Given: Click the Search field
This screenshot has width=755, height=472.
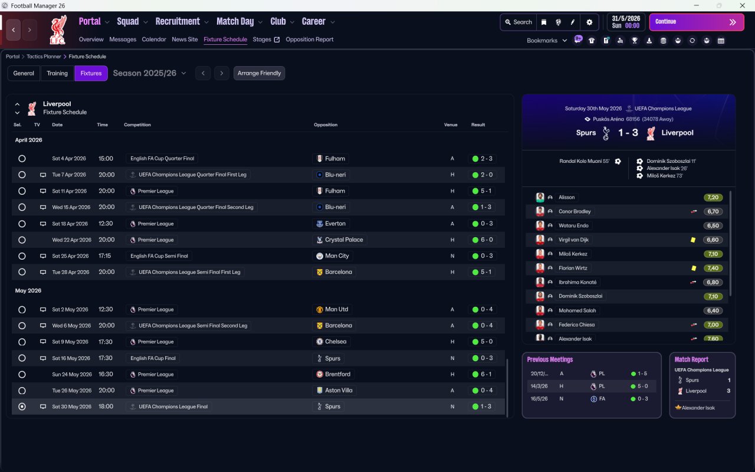Looking at the screenshot, I should tap(518, 22).
